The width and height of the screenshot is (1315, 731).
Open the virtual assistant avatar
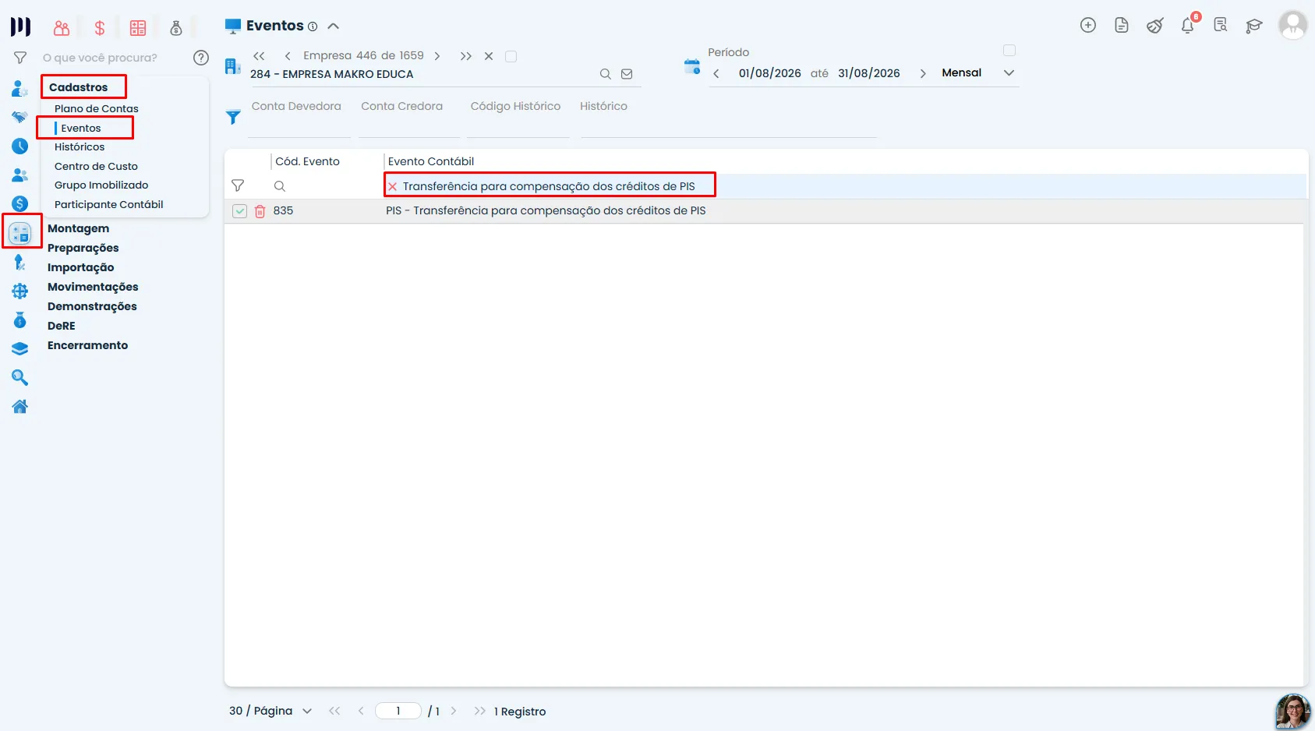(x=1292, y=711)
